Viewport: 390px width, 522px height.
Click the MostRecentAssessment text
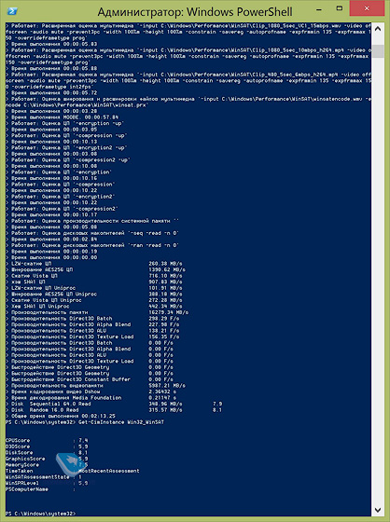click(109, 471)
